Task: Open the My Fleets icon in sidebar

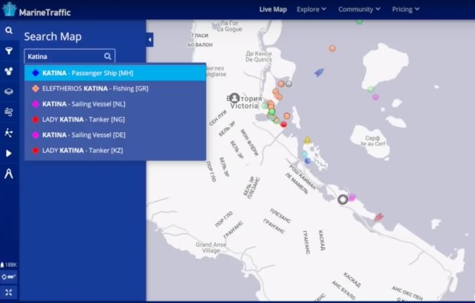Action: [x=8, y=71]
